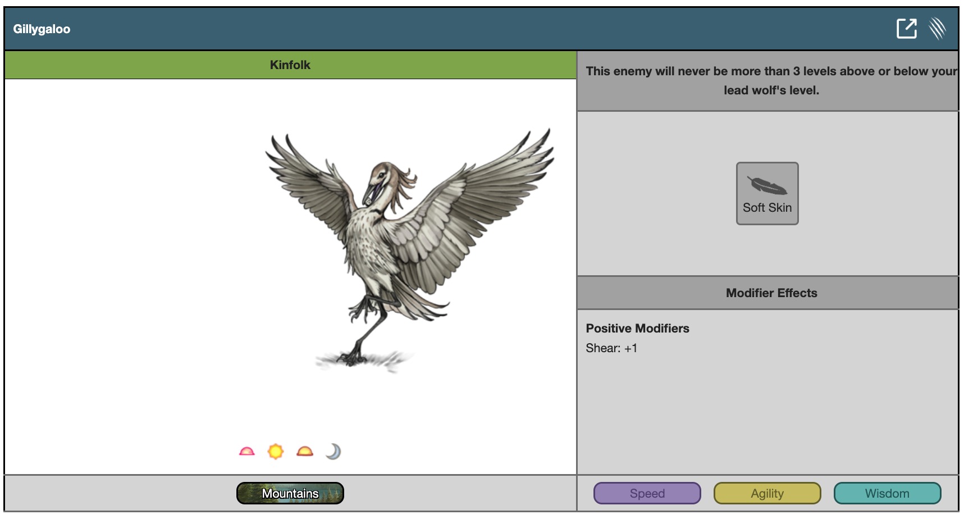The image size is (964, 519).
Task: Click the enemy level range notice text
Action: coord(771,80)
